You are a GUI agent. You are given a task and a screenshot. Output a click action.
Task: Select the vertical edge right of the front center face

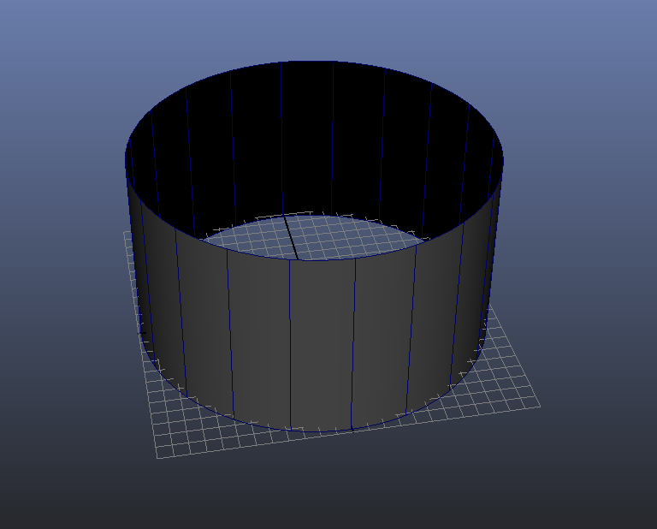tap(353, 342)
